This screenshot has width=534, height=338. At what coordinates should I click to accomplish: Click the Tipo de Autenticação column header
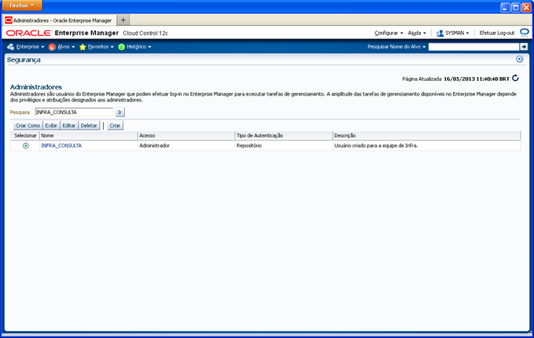pyautogui.click(x=284, y=136)
